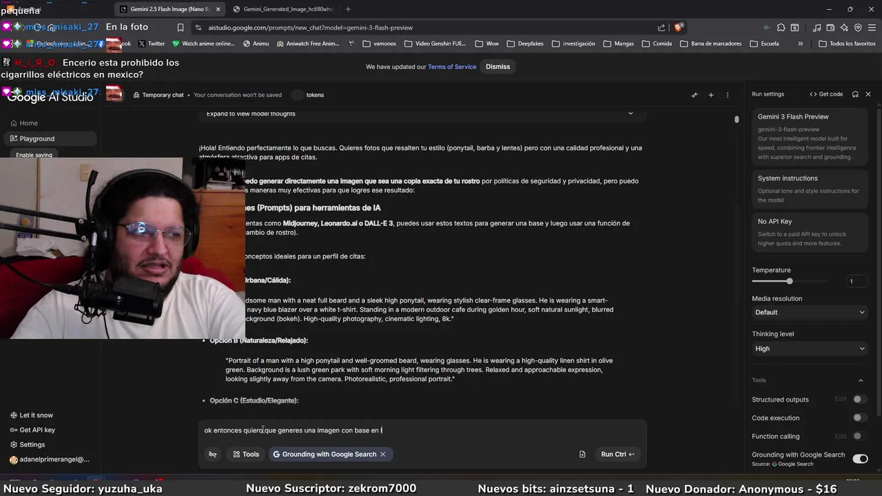882x496 pixels.
Task: Open the Thinking level High dropdown
Action: point(810,349)
